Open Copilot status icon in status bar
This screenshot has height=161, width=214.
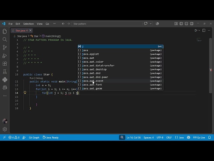(189, 138)
